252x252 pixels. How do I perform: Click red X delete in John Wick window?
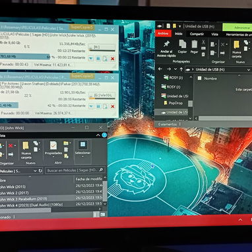click(11, 146)
